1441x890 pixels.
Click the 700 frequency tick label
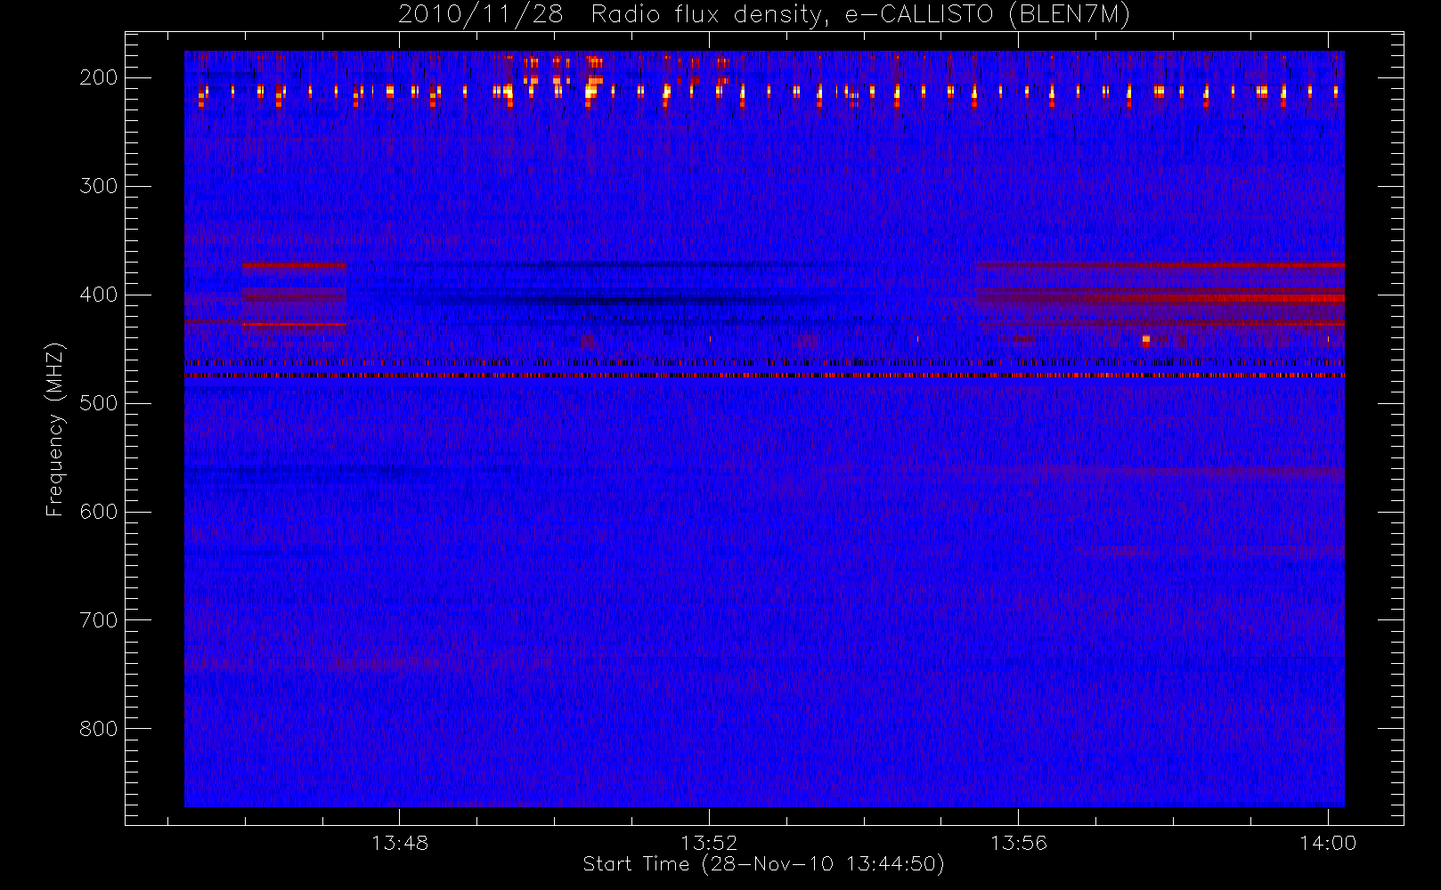99,620
